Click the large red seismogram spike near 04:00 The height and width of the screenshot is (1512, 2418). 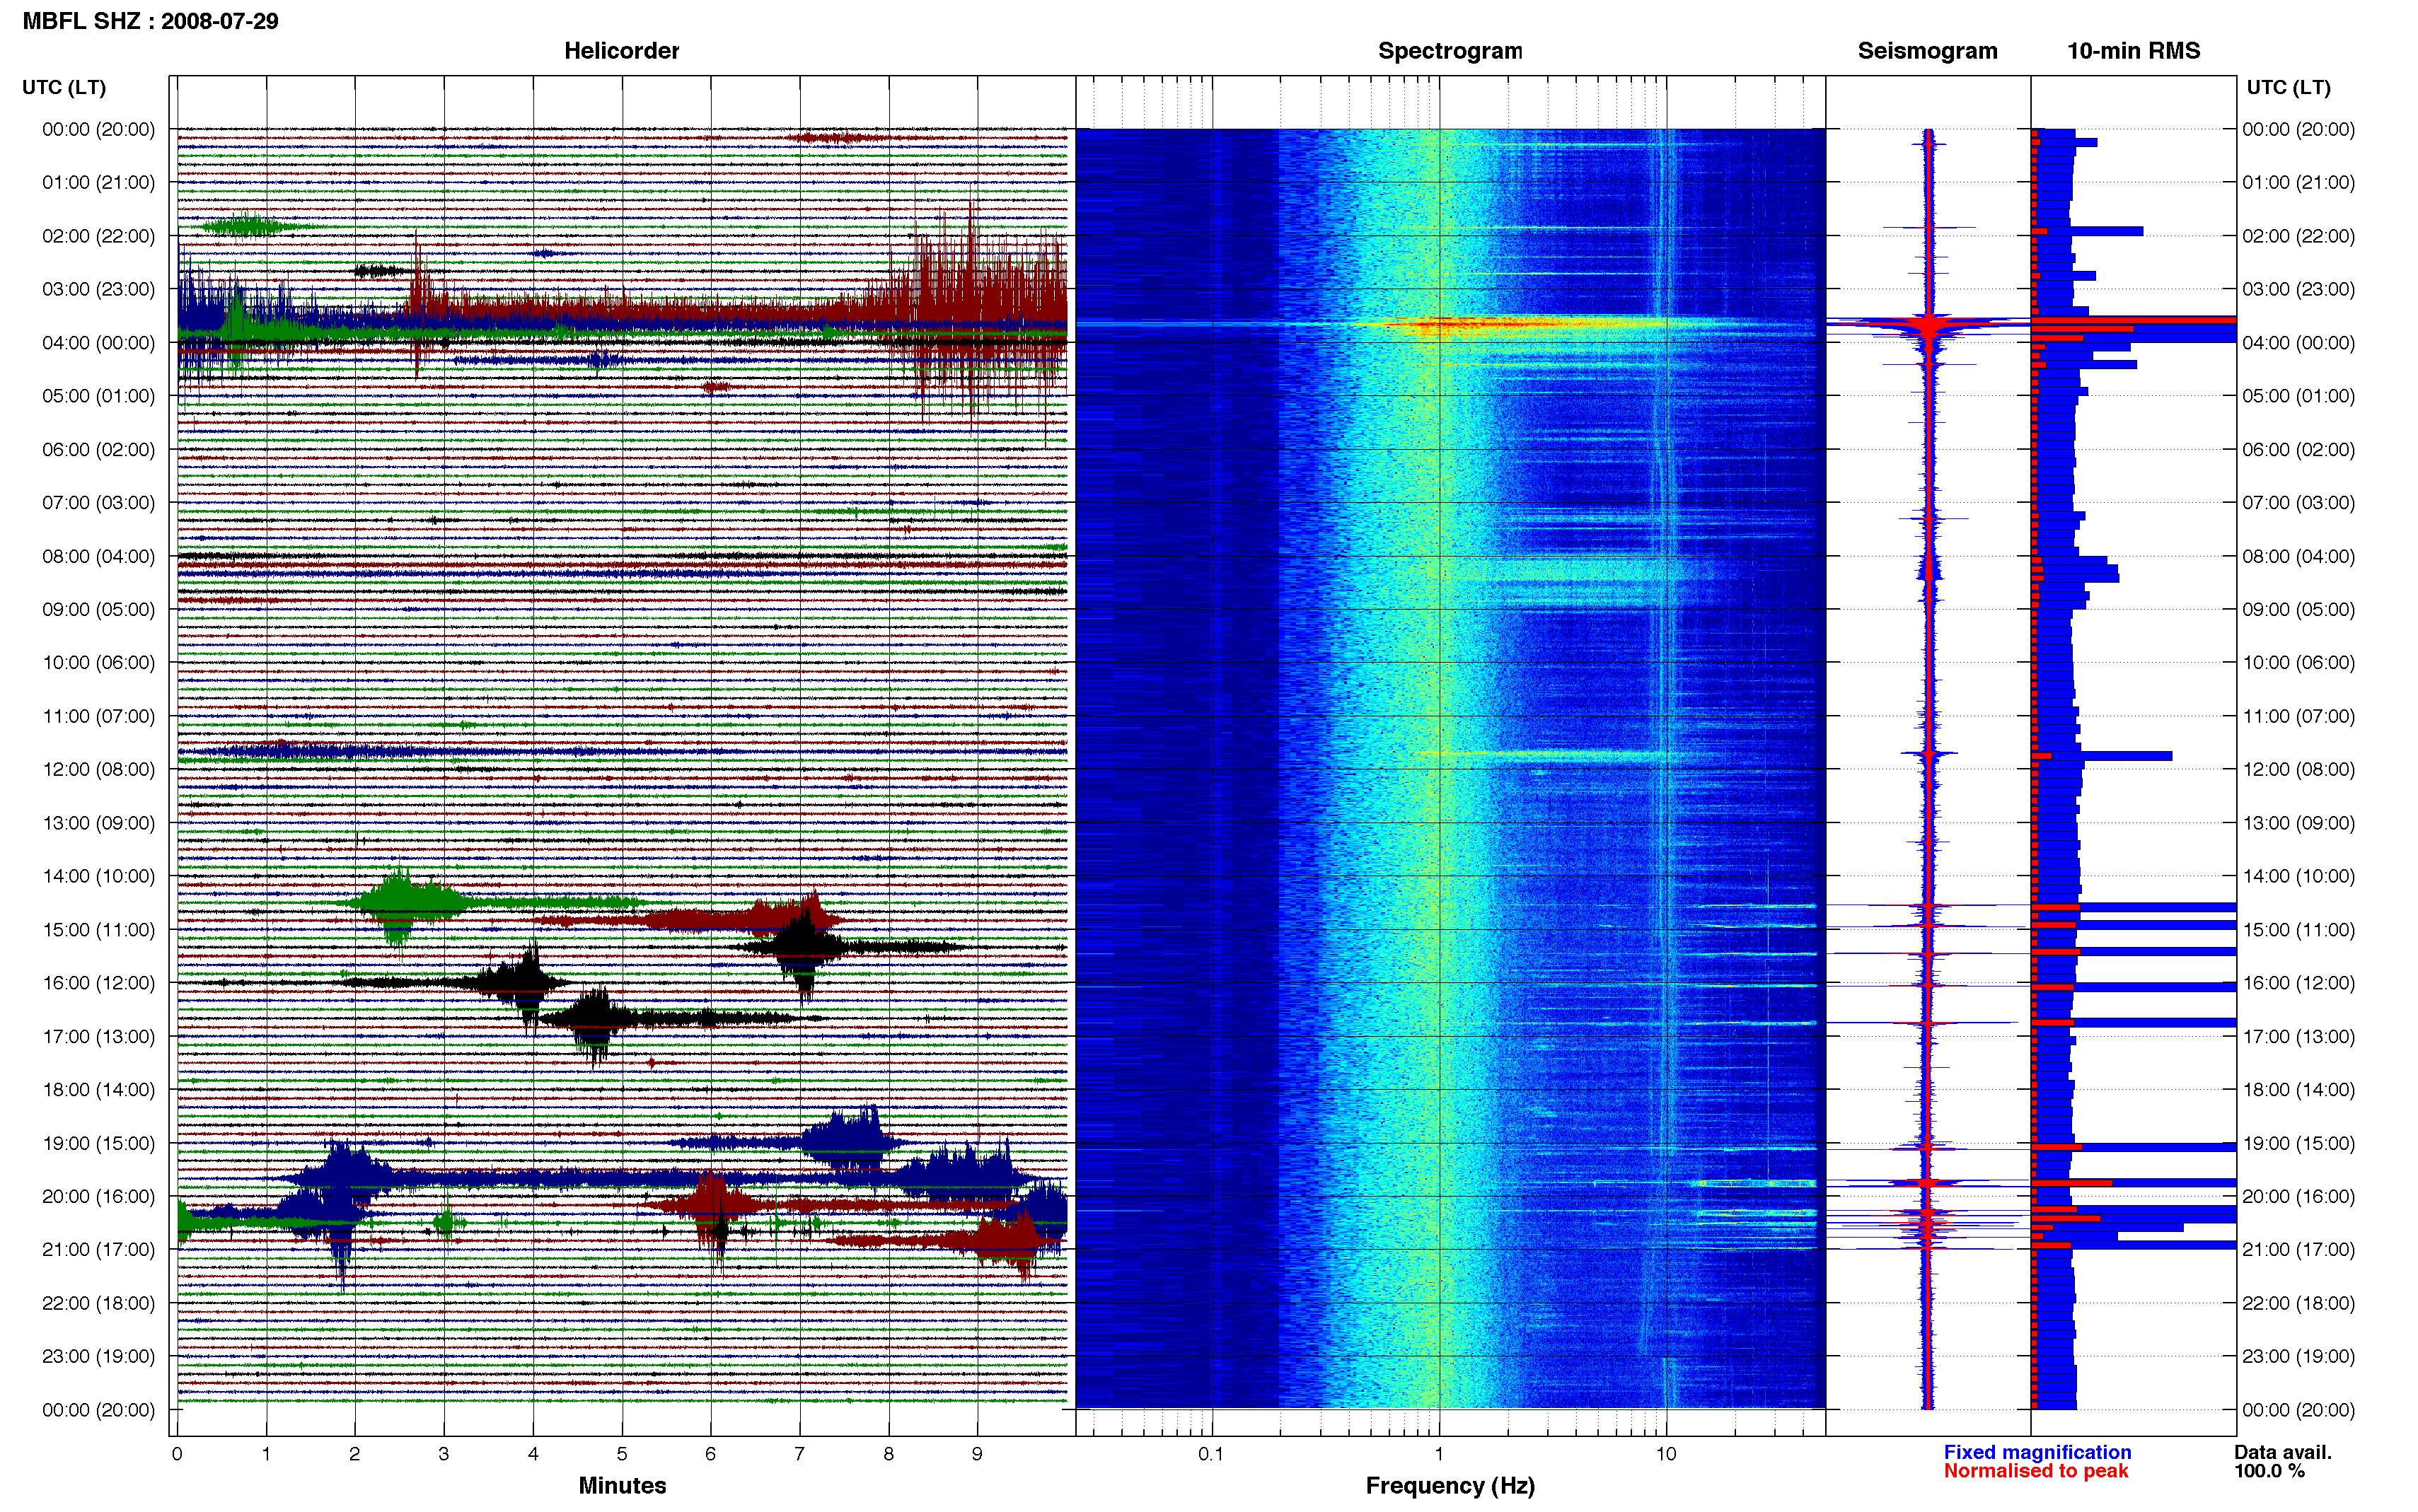pyautogui.click(x=1929, y=324)
